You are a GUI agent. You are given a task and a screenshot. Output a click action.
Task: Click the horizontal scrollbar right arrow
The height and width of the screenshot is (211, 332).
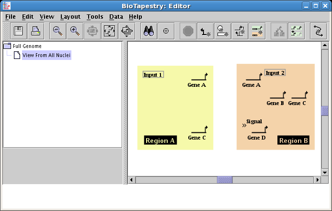(x=317, y=180)
